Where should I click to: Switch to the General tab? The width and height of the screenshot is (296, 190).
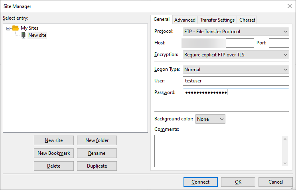(x=162, y=19)
